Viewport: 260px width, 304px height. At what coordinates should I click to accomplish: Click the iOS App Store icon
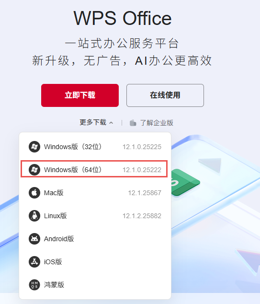(x=34, y=262)
